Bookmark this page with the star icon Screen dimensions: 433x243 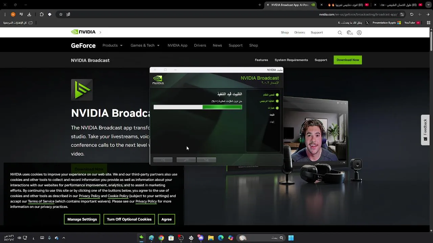pyautogui.click(x=61, y=15)
